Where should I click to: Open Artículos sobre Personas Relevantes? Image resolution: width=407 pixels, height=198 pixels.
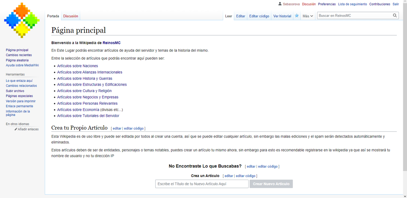pos(87,103)
